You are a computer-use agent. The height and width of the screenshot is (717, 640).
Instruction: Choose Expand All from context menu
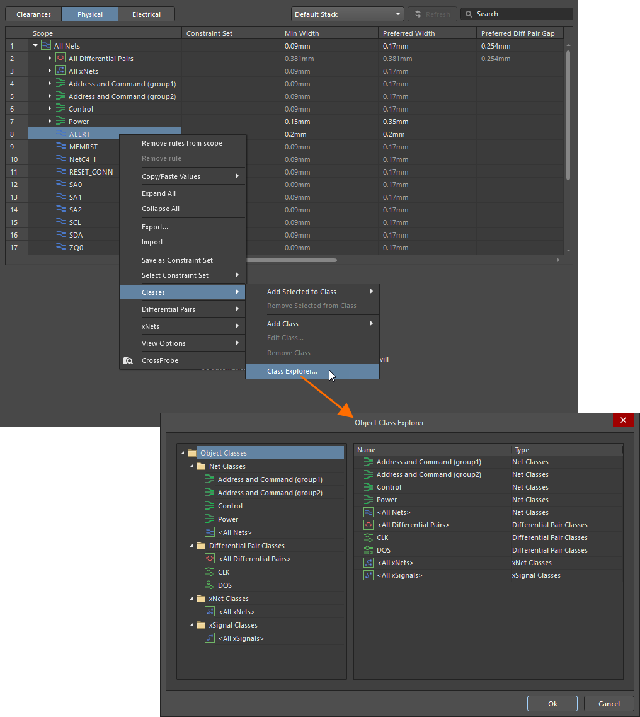point(183,193)
